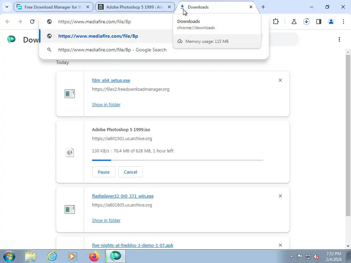The width and height of the screenshot is (351, 263).
Task: Click the fdm_x64_setup.exe file icon
Action: point(70,94)
